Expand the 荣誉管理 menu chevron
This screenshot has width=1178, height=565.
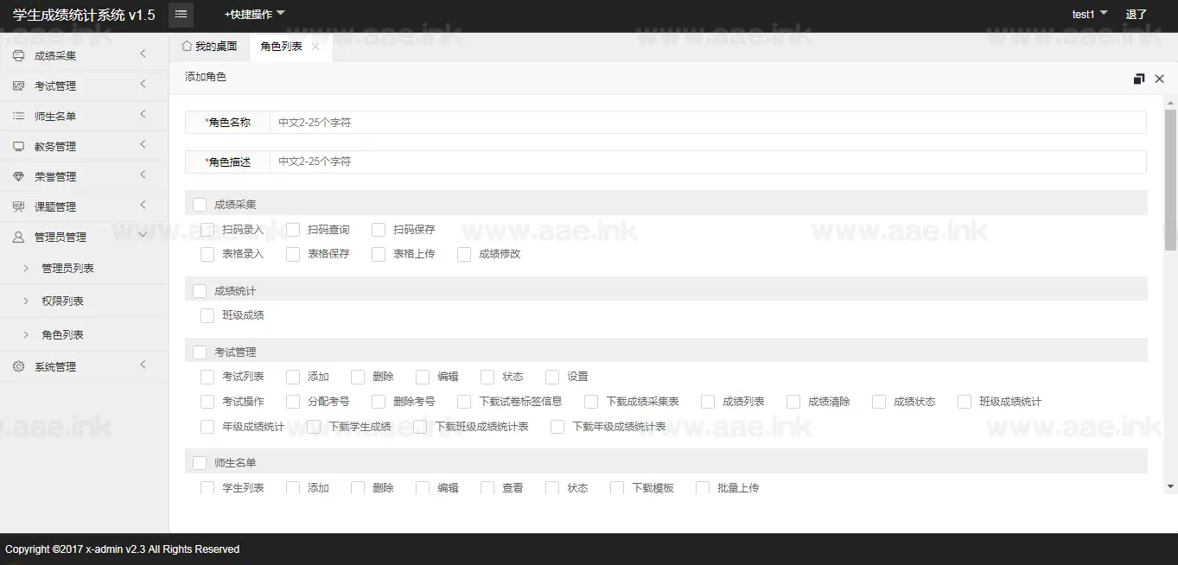143,175
